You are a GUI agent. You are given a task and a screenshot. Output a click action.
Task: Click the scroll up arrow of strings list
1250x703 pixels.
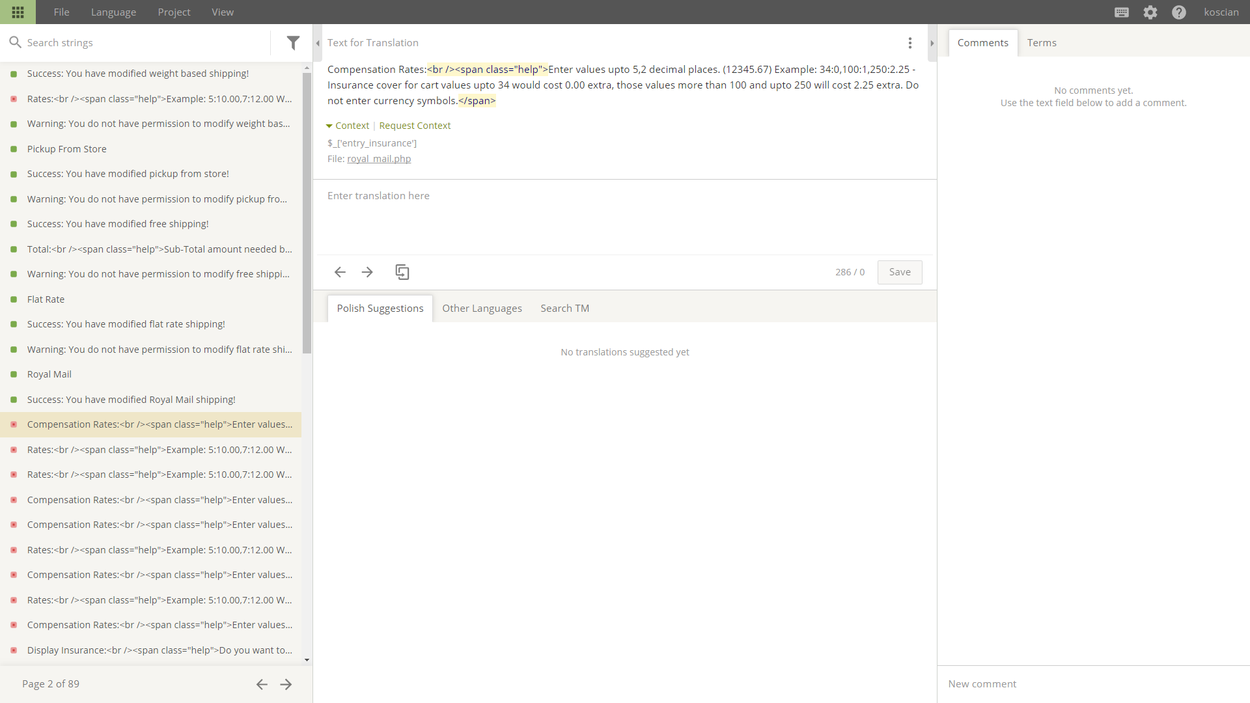click(307, 68)
